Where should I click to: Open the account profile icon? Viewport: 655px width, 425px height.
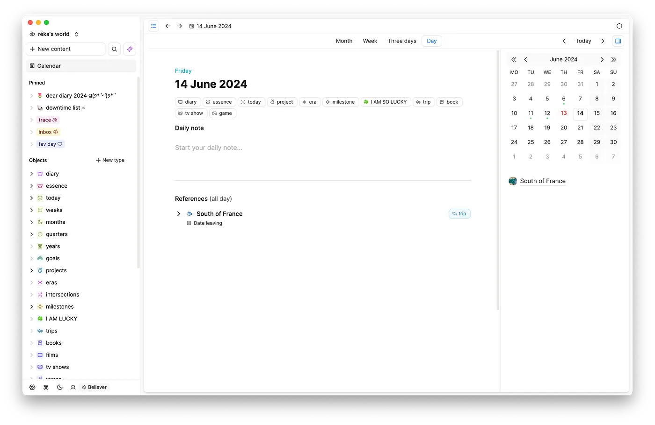(x=73, y=387)
